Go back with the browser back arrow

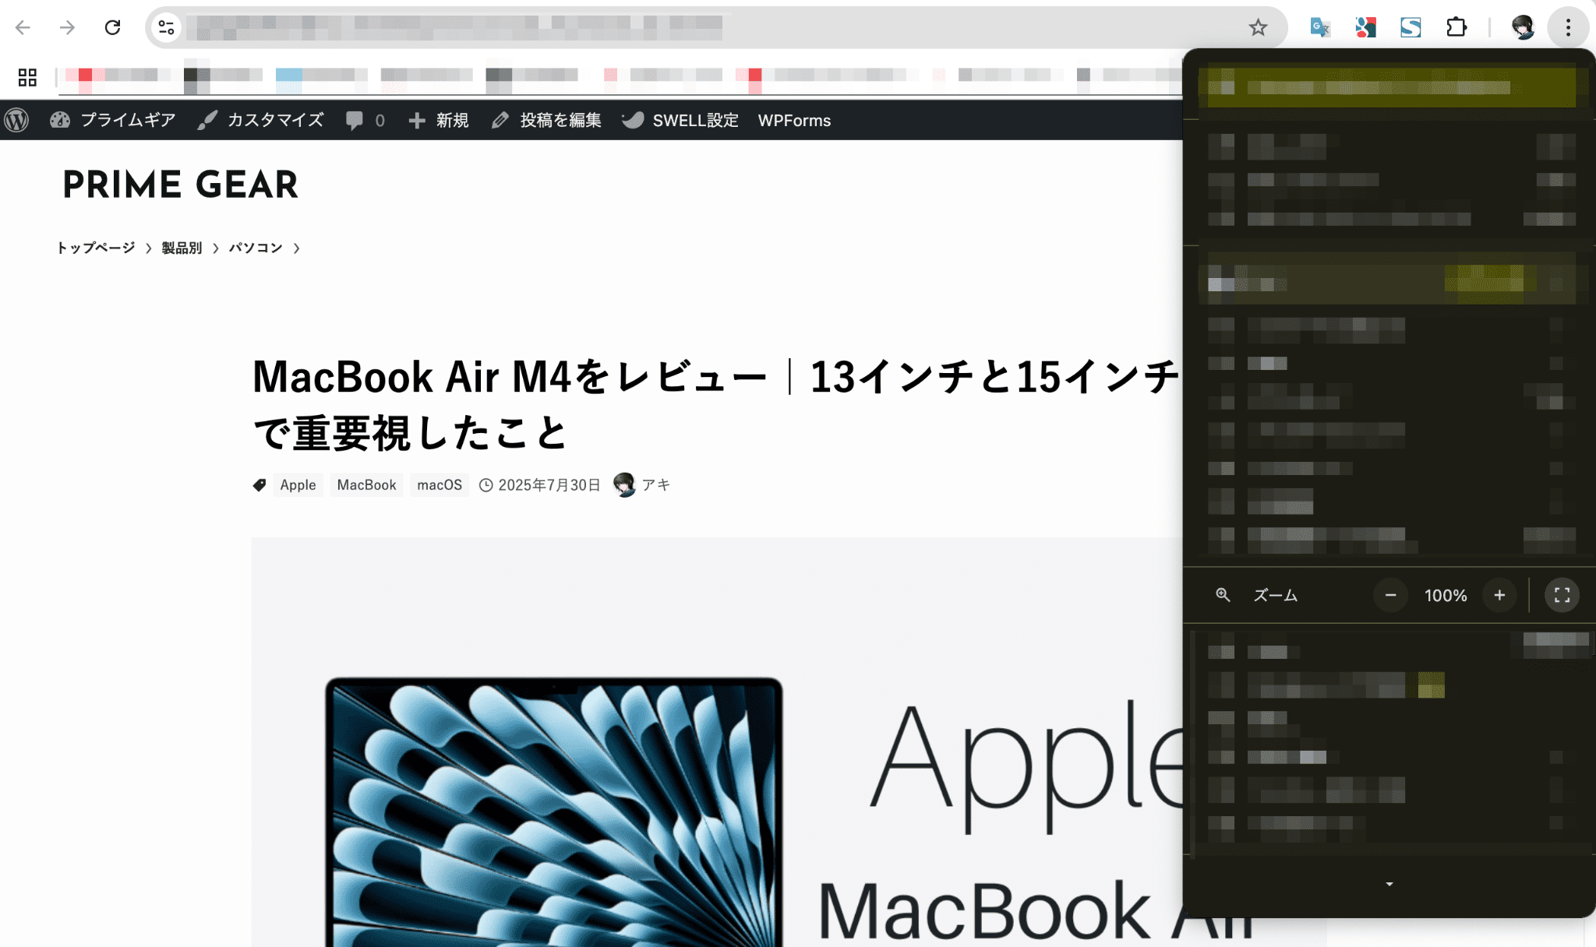click(23, 27)
